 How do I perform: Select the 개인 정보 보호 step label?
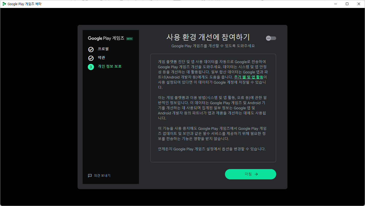coord(110,66)
